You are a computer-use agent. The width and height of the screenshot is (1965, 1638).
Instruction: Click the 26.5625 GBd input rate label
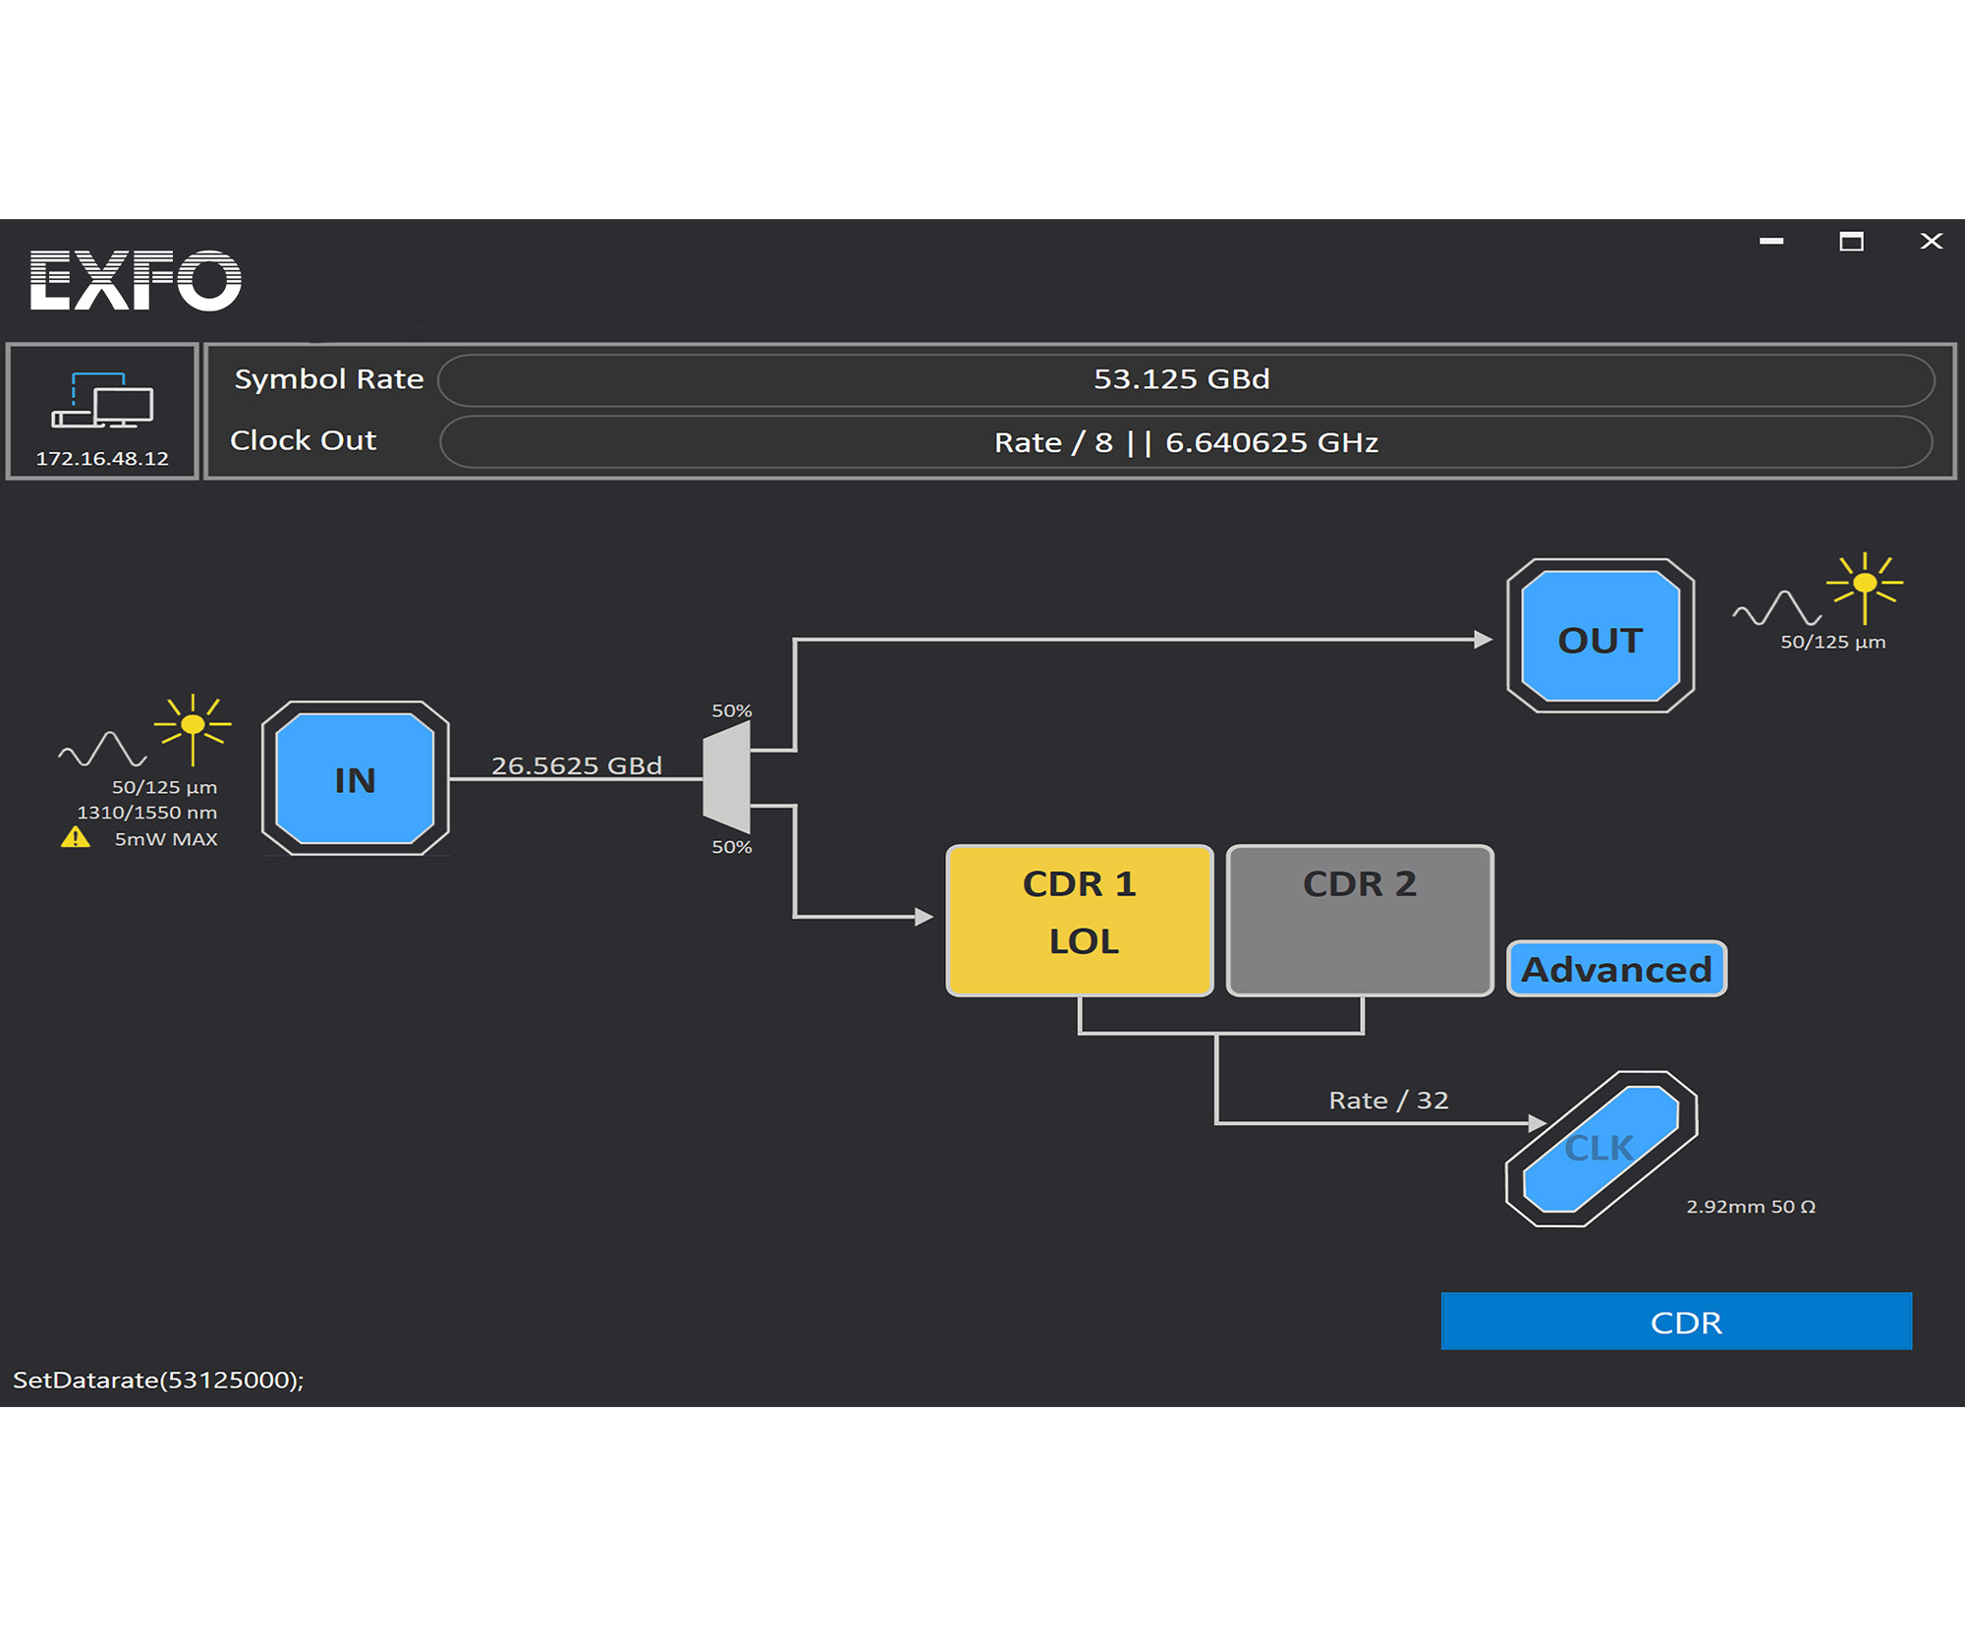(577, 765)
